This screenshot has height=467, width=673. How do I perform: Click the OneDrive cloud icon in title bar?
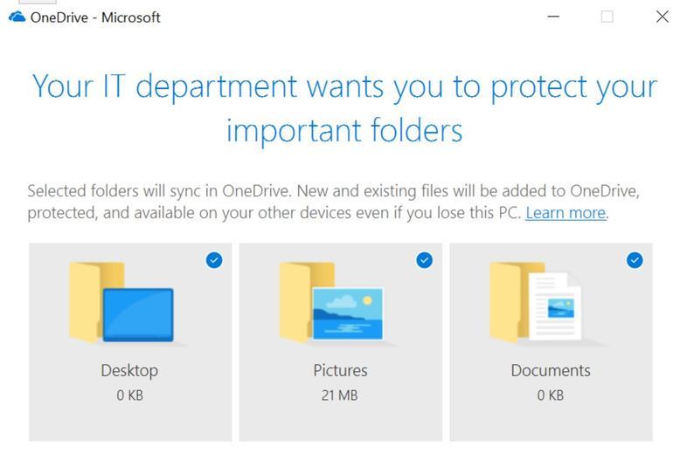17,17
